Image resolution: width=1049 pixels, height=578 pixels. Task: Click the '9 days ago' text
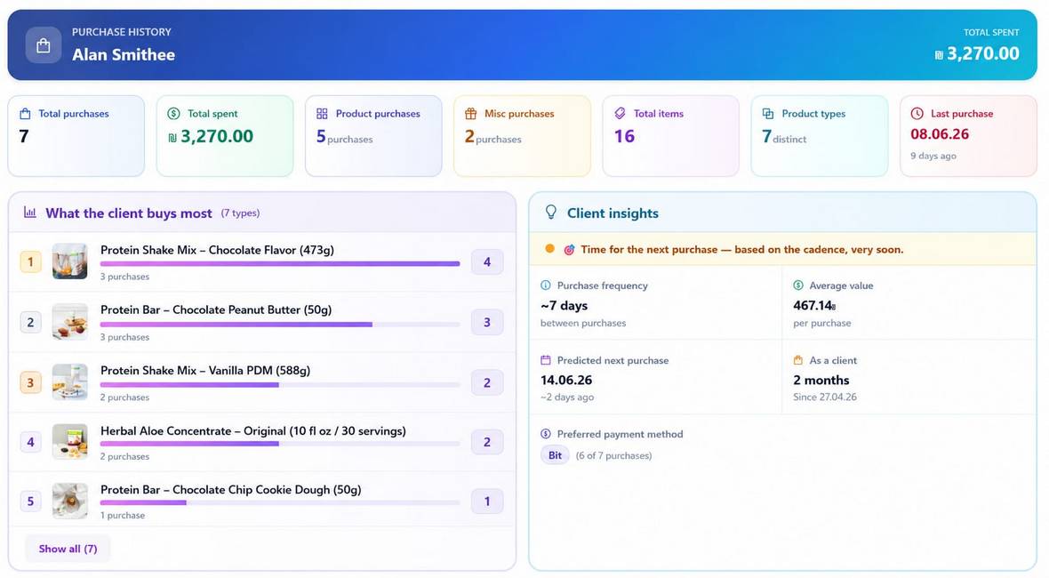(x=933, y=156)
